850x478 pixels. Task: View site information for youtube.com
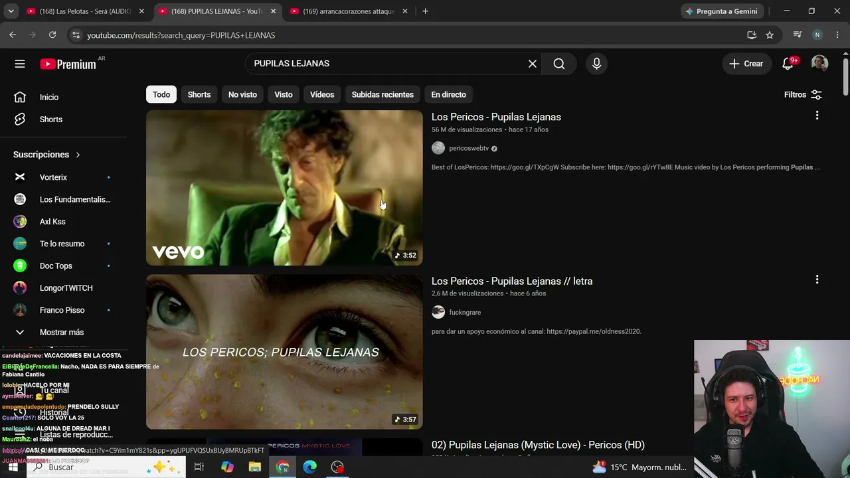pos(76,35)
